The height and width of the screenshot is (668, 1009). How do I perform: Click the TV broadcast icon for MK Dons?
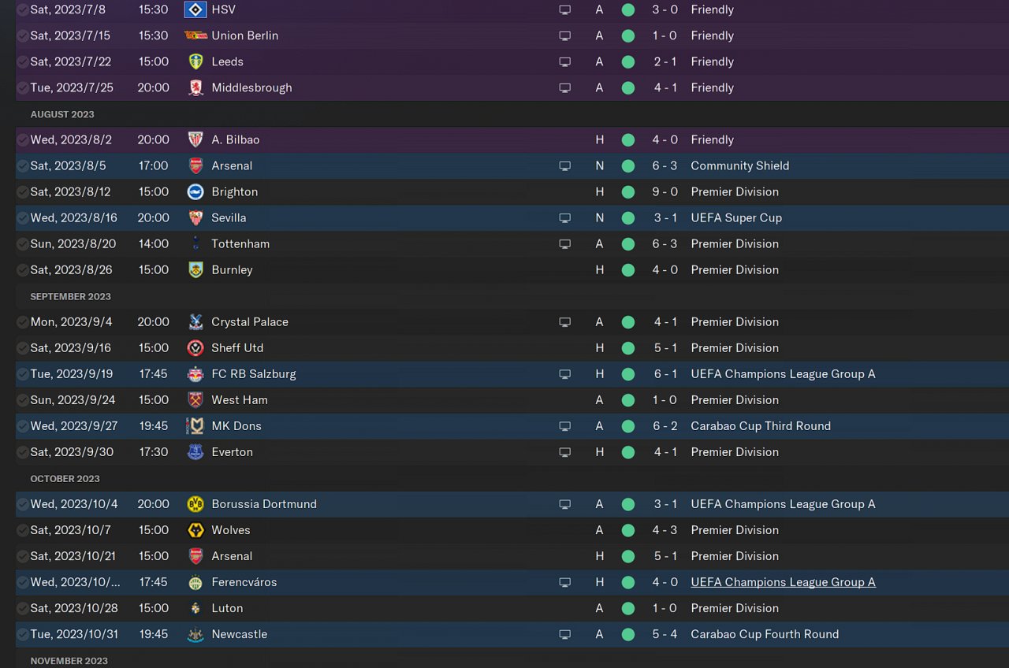coord(564,426)
